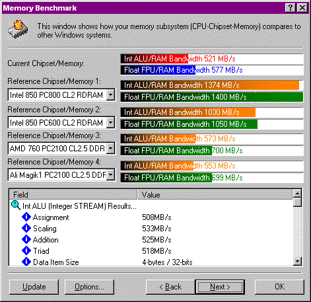Click the info icon next to Triad
311x302 pixels.
(x=26, y=250)
